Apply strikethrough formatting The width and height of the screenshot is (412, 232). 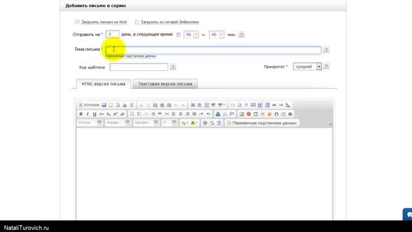101,114
